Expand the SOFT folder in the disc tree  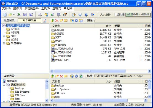tap(4, 36)
